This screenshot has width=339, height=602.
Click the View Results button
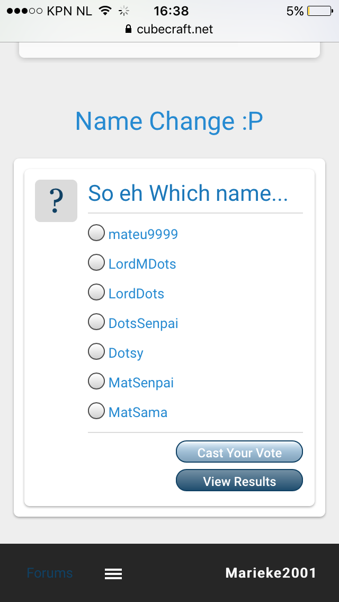pyautogui.click(x=239, y=480)
